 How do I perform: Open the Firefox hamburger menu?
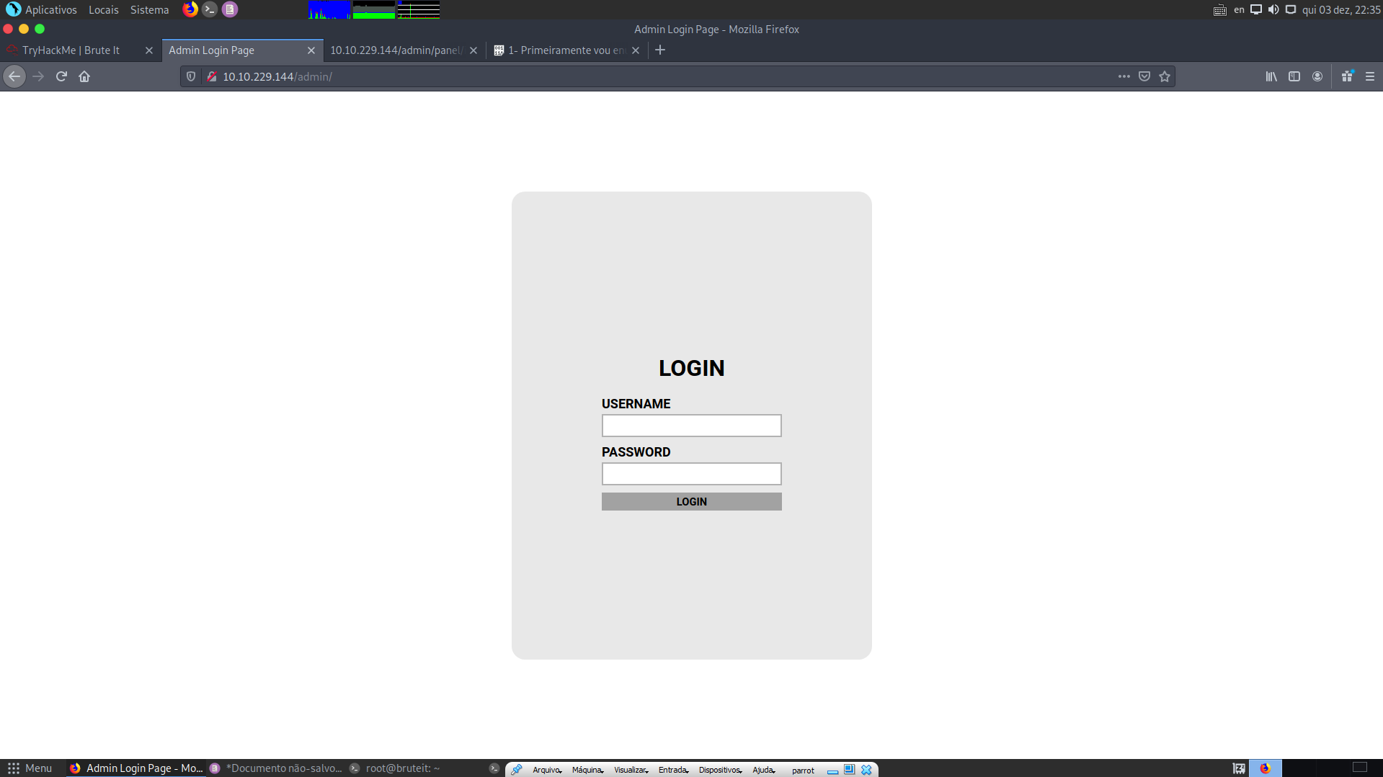[1369, 76]
